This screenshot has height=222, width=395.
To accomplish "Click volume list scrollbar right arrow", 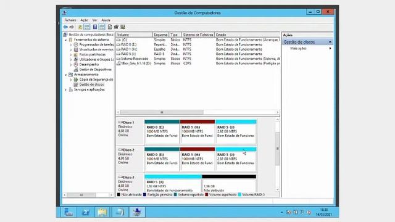I will tap(277, 112).
